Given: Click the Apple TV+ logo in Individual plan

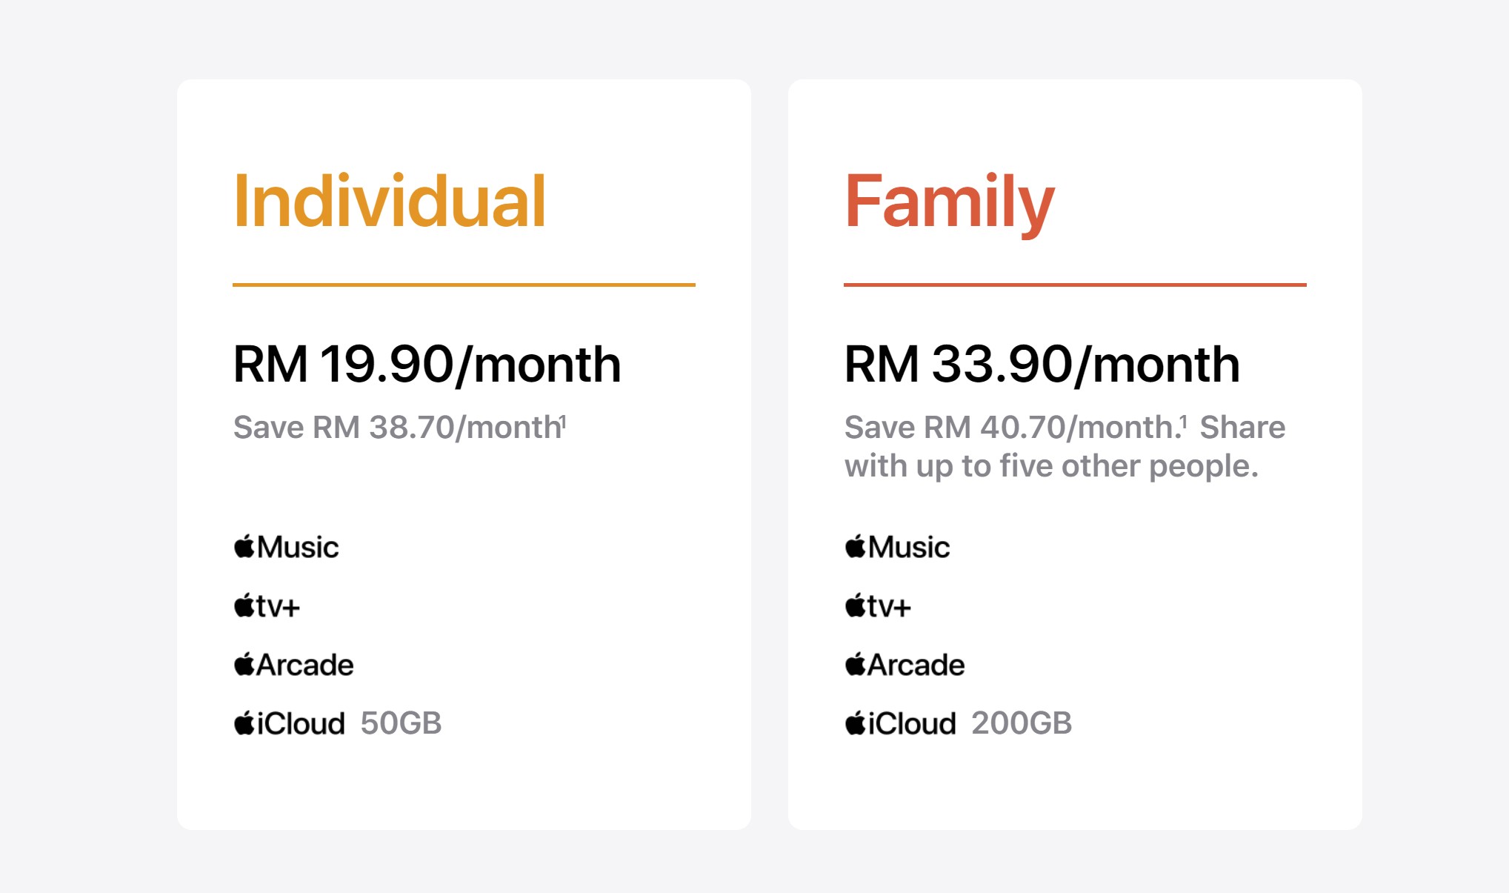Looking at the screenshot, I should (x=267, y=605).
